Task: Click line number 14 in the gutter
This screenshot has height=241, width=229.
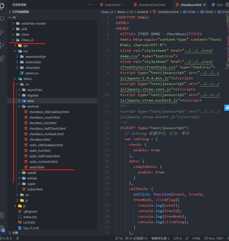Action: 107,128
